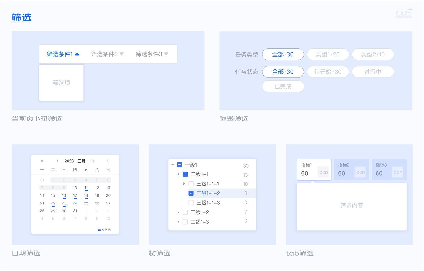Pick date 18 in the calendar
The height and width of the screenshot is (271, 424).
point(86,195)
